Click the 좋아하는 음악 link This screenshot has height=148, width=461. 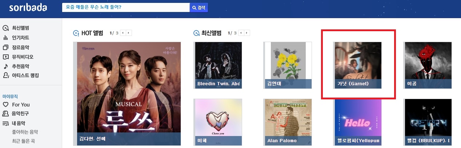(x=25, y=132)
